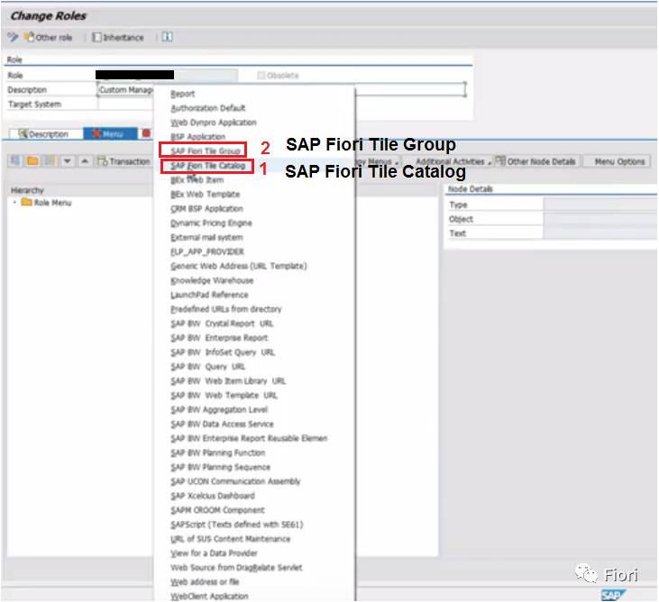Choose Web address or file entry
659x602 pixels.
(x=205, y=582)
